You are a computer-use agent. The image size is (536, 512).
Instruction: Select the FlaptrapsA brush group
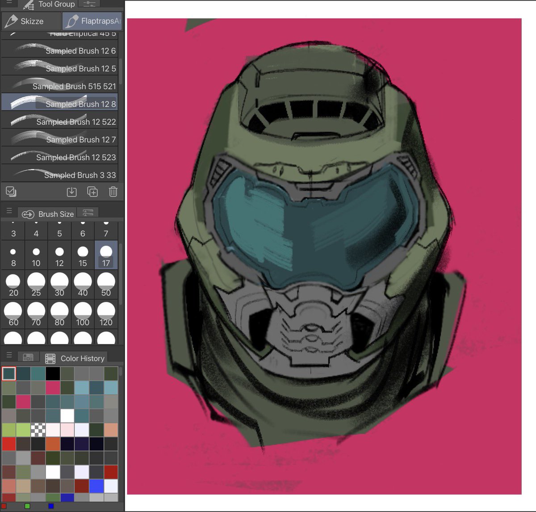pos(92,21)
